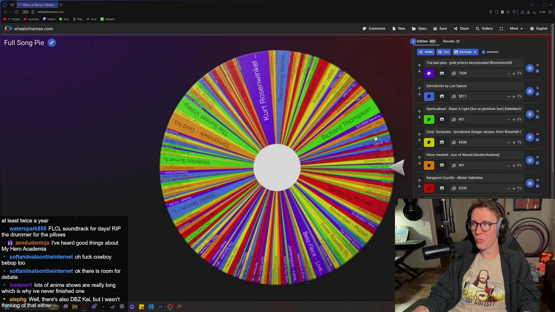Save the current wheel
555x312 pixels.
click(x=440, y=29)
